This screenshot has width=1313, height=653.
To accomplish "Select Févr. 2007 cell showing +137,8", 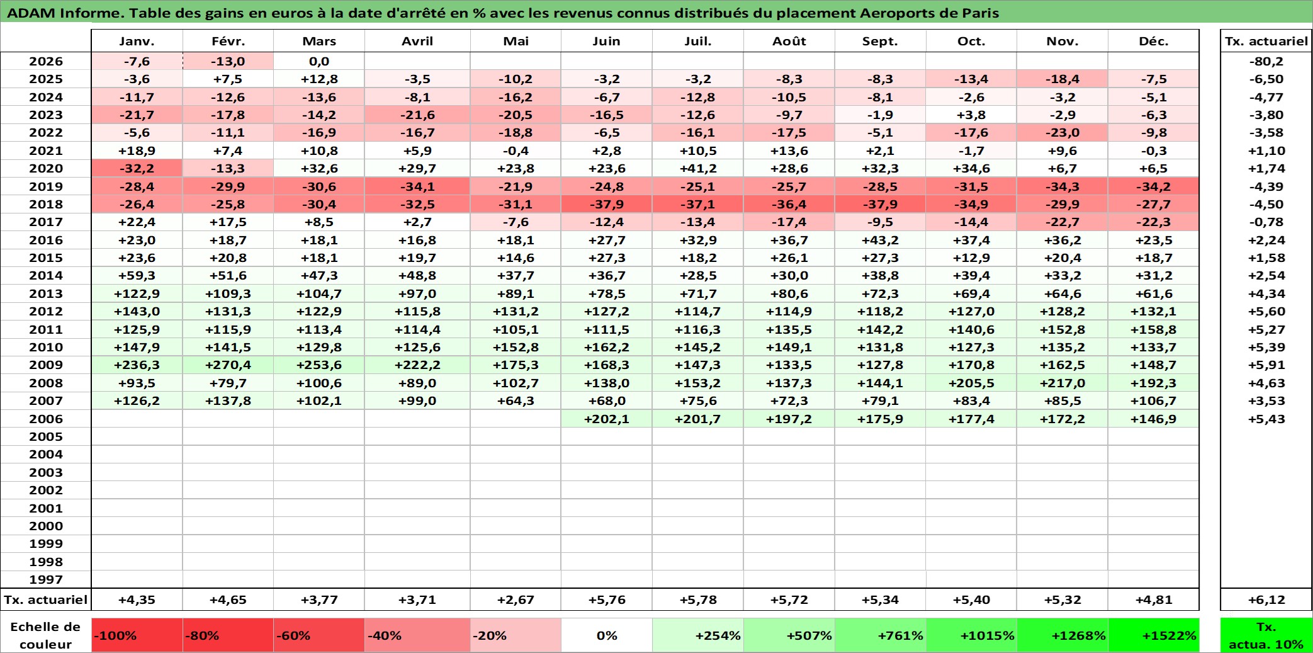I will [x=228, y=400].
